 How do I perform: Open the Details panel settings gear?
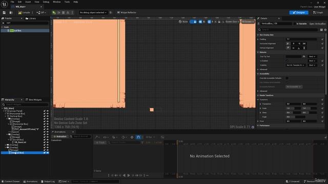click(x=325, y=30)
